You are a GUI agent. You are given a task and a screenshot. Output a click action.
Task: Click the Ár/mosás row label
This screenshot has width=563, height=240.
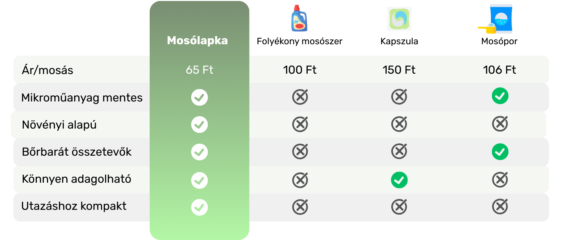pos(48,70)
